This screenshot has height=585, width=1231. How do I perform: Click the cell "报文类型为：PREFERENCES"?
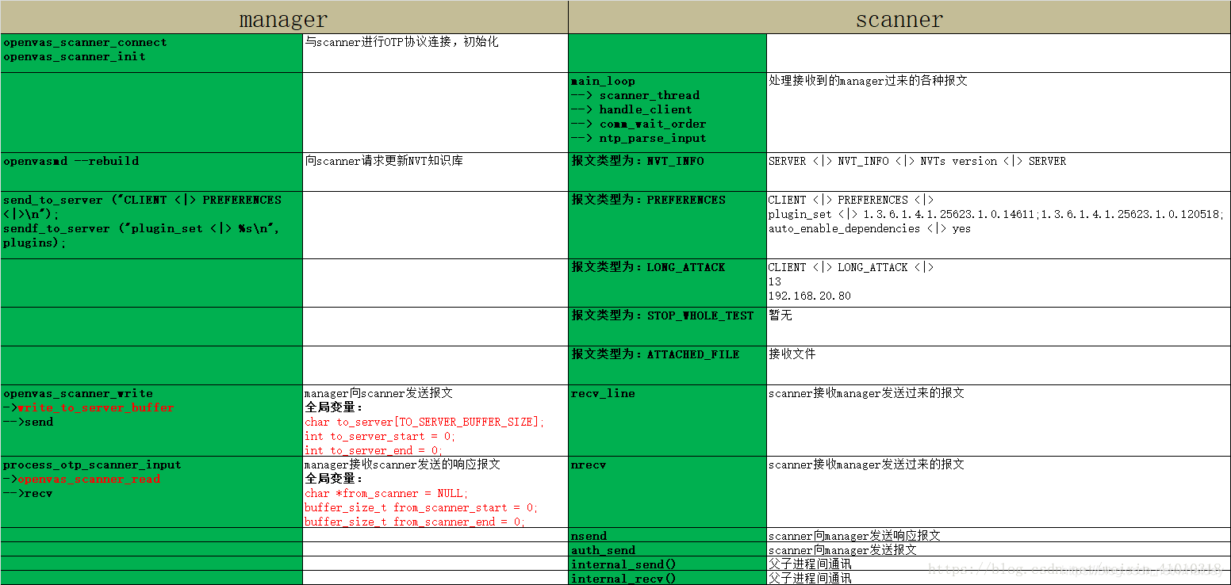coord(668,225)
